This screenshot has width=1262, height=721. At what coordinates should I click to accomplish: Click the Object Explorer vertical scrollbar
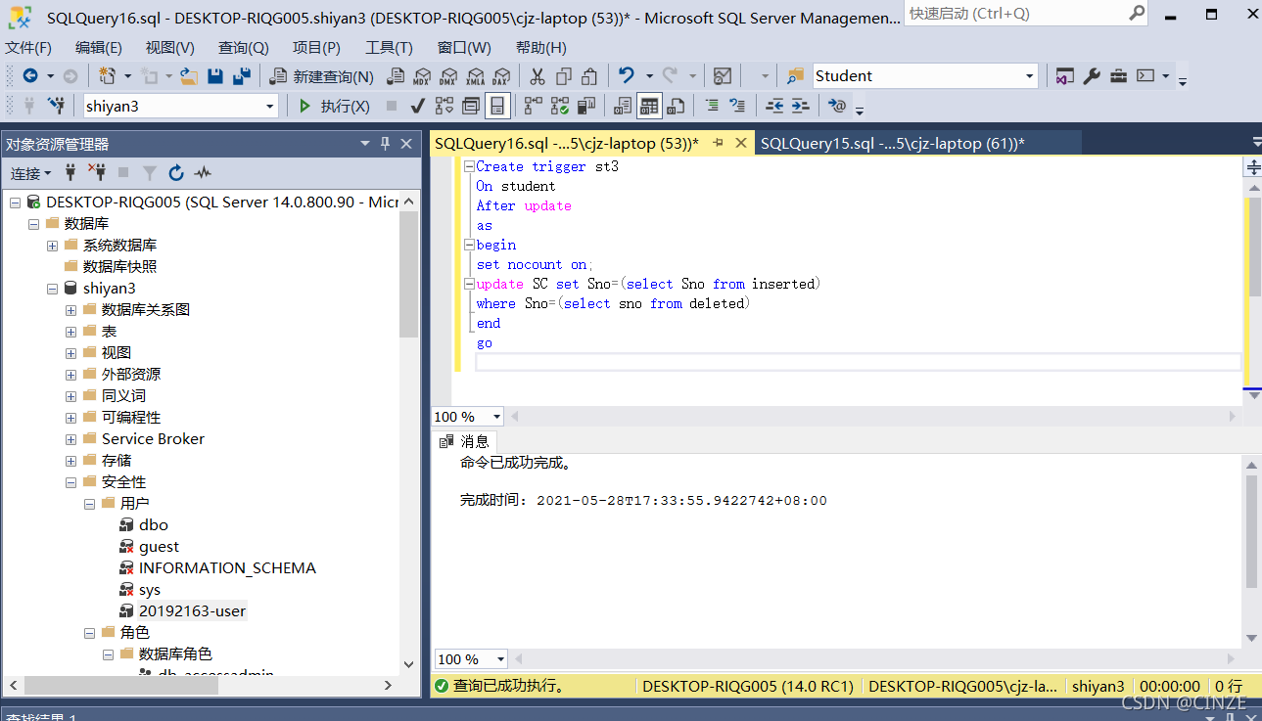408,274
